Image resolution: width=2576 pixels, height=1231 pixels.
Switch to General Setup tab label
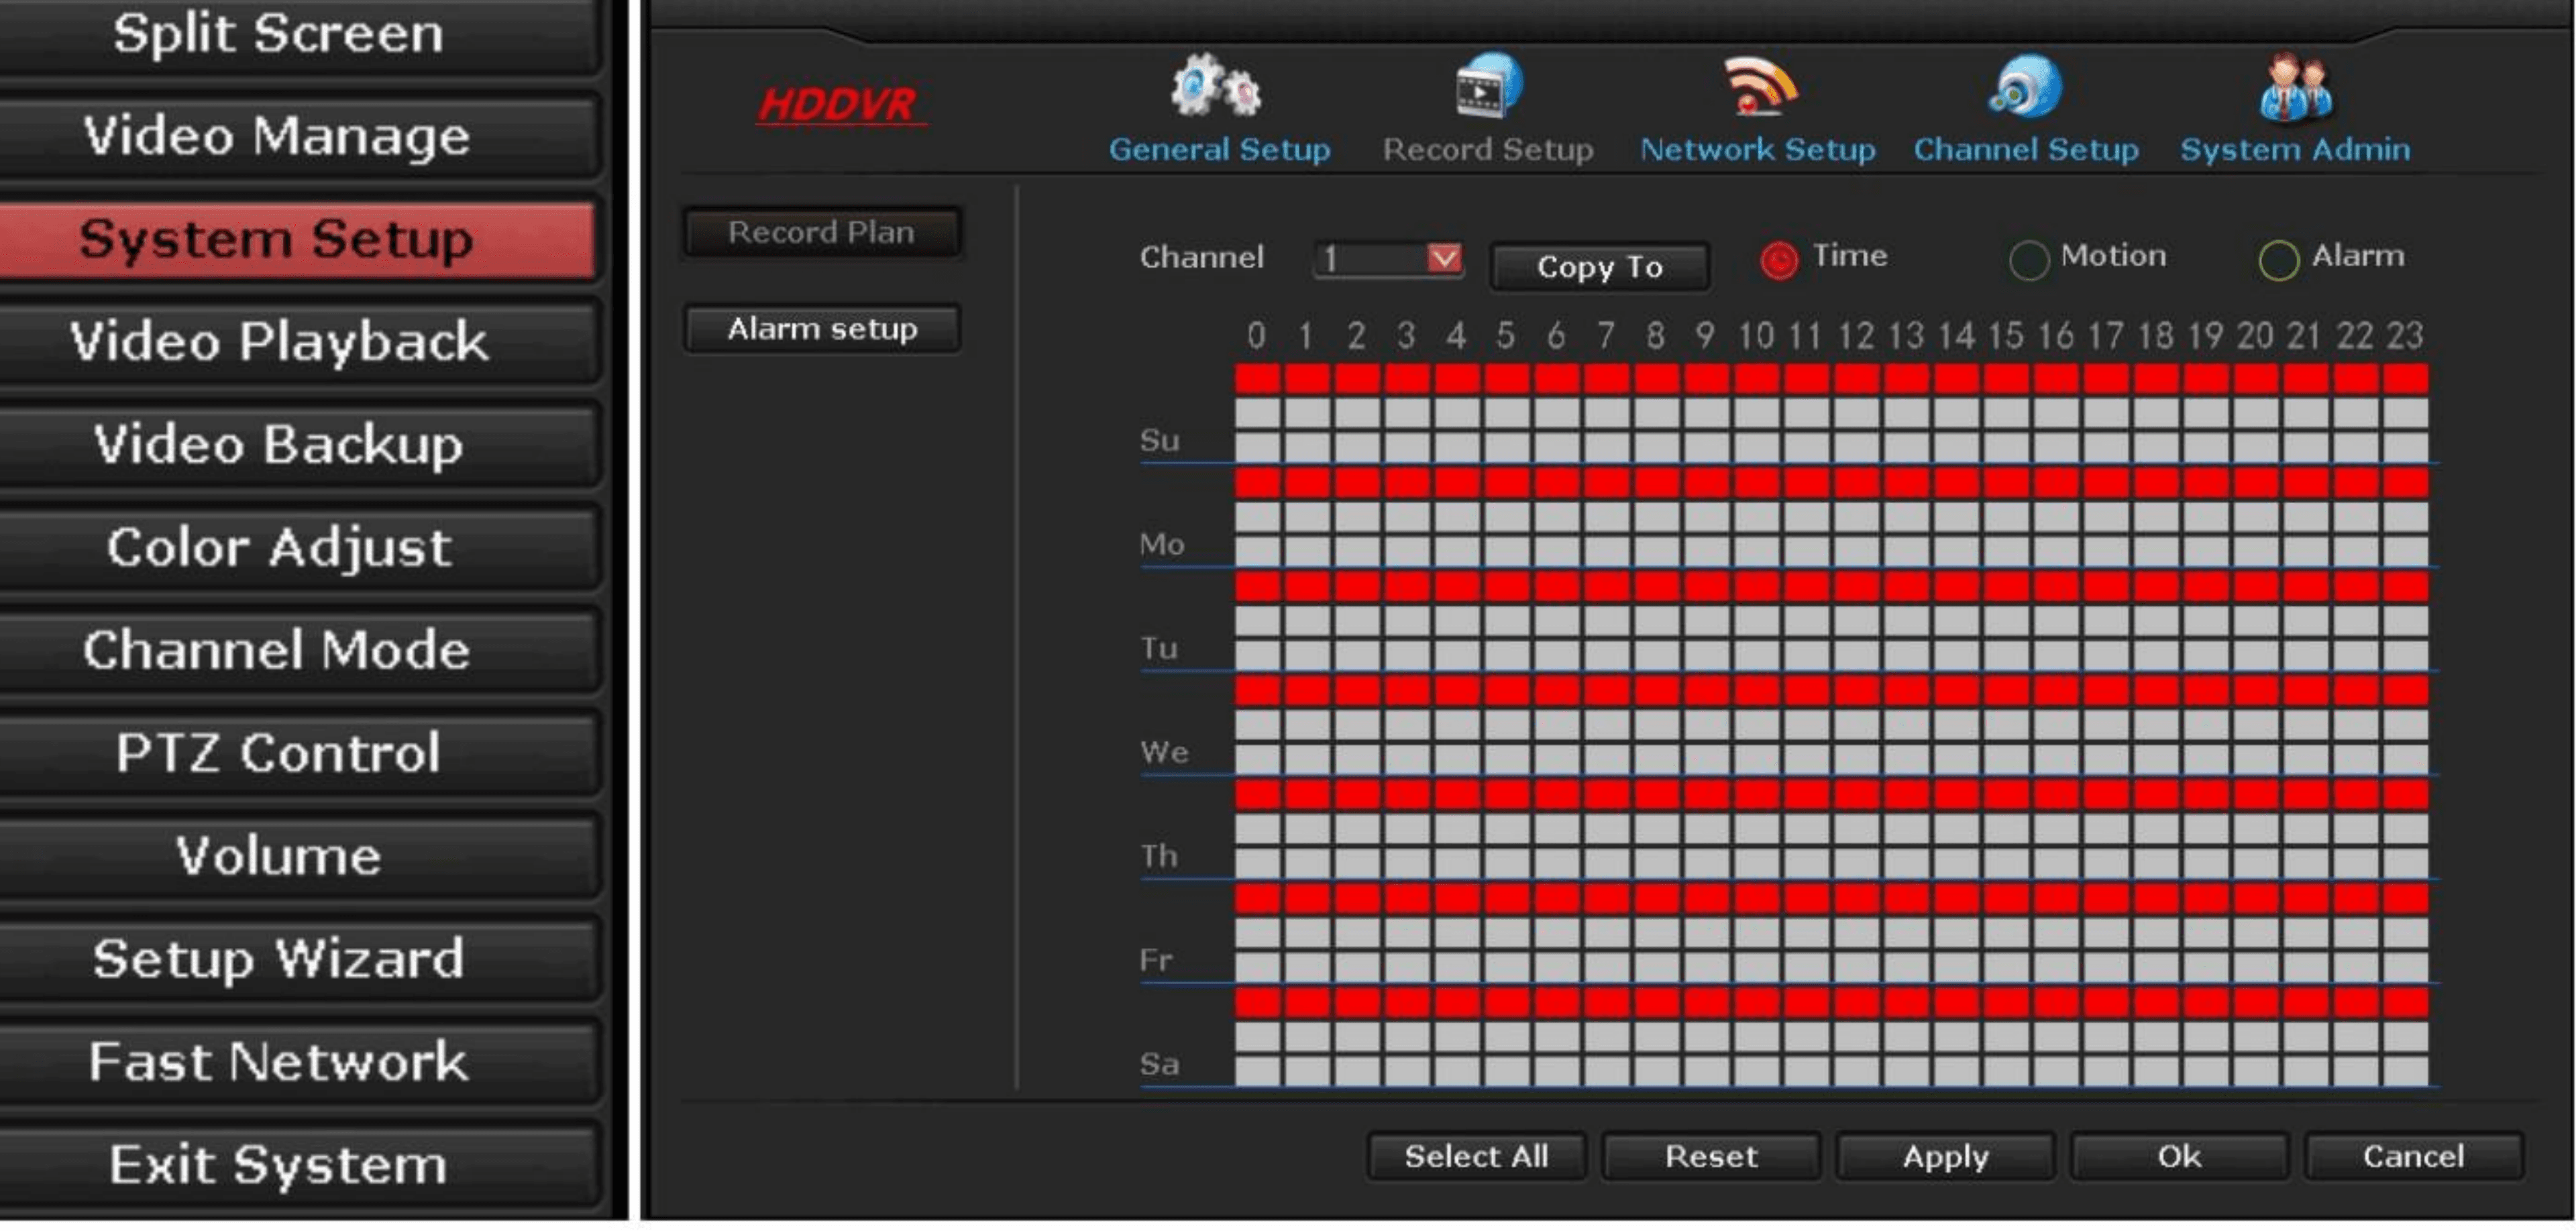tap(1219, 150)
